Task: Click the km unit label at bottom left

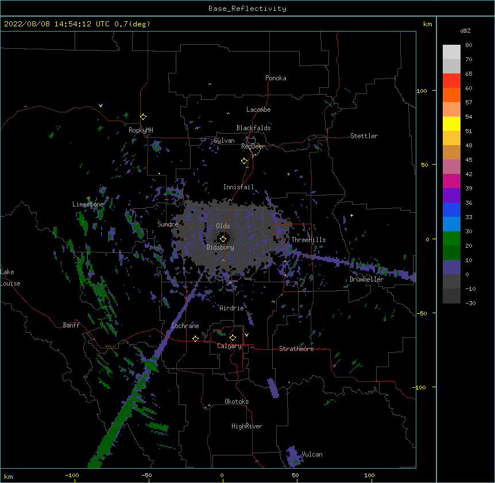Action: 8,476
